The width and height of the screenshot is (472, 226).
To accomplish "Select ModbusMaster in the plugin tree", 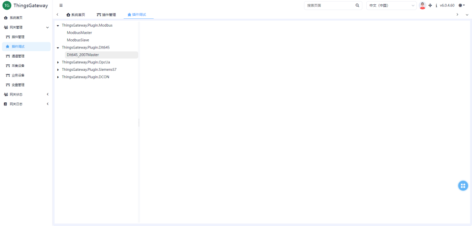I will point(79,32).
